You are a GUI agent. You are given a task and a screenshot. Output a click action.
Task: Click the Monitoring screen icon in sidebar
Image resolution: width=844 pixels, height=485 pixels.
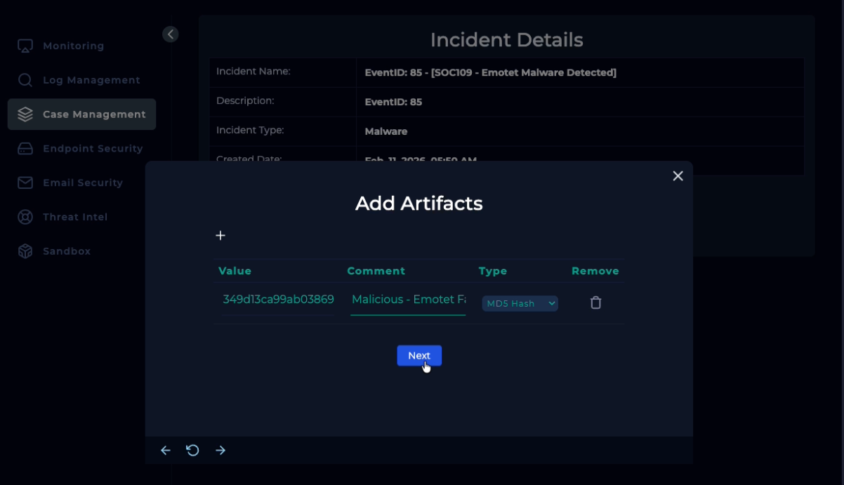click(25, 46)
